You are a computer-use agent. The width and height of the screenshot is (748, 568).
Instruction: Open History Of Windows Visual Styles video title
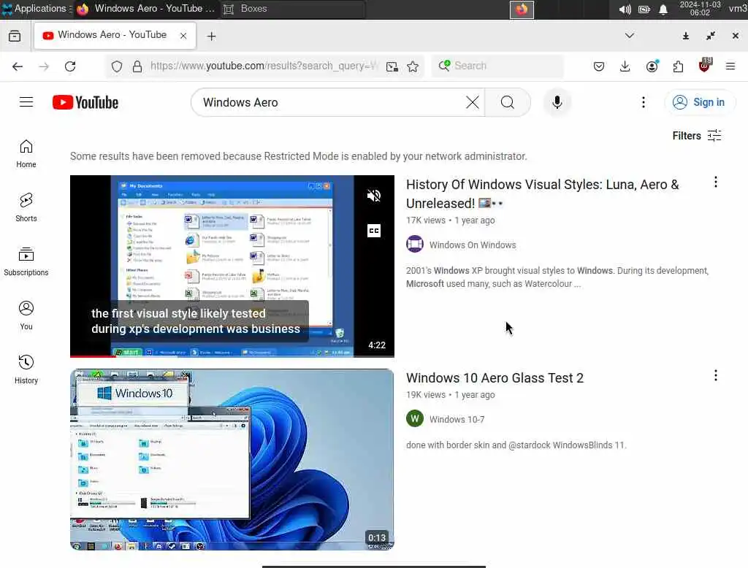[x=543, y=193]
